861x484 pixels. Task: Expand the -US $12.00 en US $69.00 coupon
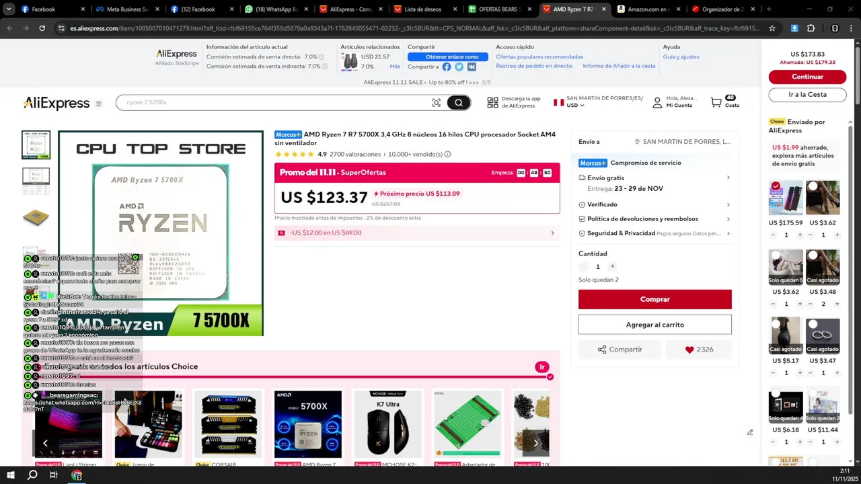click(x=417, y=233)
